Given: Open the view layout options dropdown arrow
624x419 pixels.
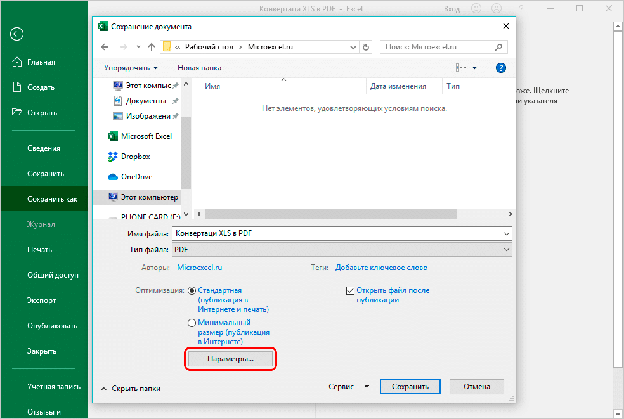Looking at the screenshot, I should pyautogui.click(x=473, y=67).
